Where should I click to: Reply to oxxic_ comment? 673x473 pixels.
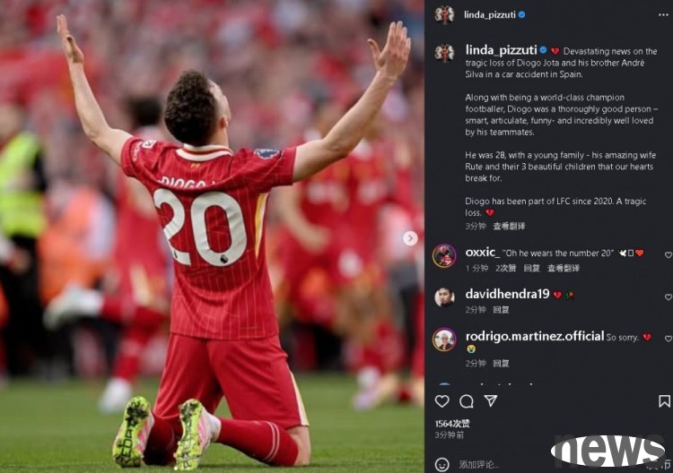(531, 268)
